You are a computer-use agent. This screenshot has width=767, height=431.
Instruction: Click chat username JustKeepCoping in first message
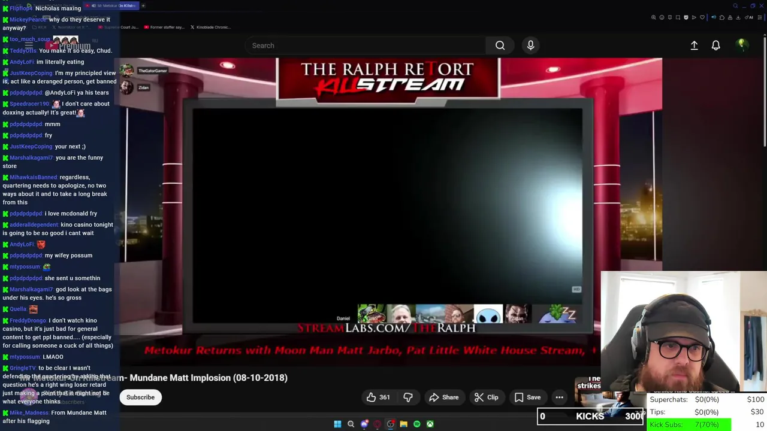click(x=31, y=73)
